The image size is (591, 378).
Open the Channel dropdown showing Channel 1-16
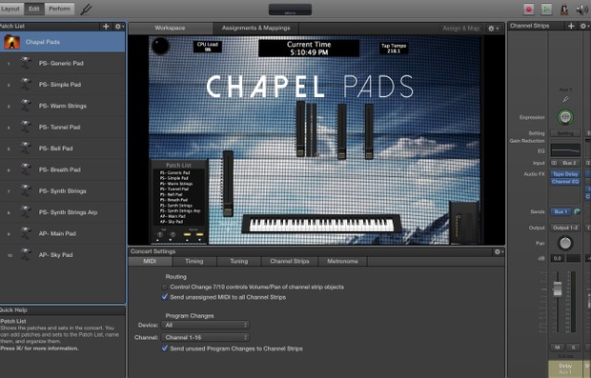[205, 337]
